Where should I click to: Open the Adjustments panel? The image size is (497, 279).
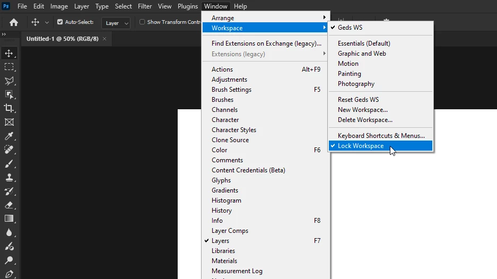(265, 80)
